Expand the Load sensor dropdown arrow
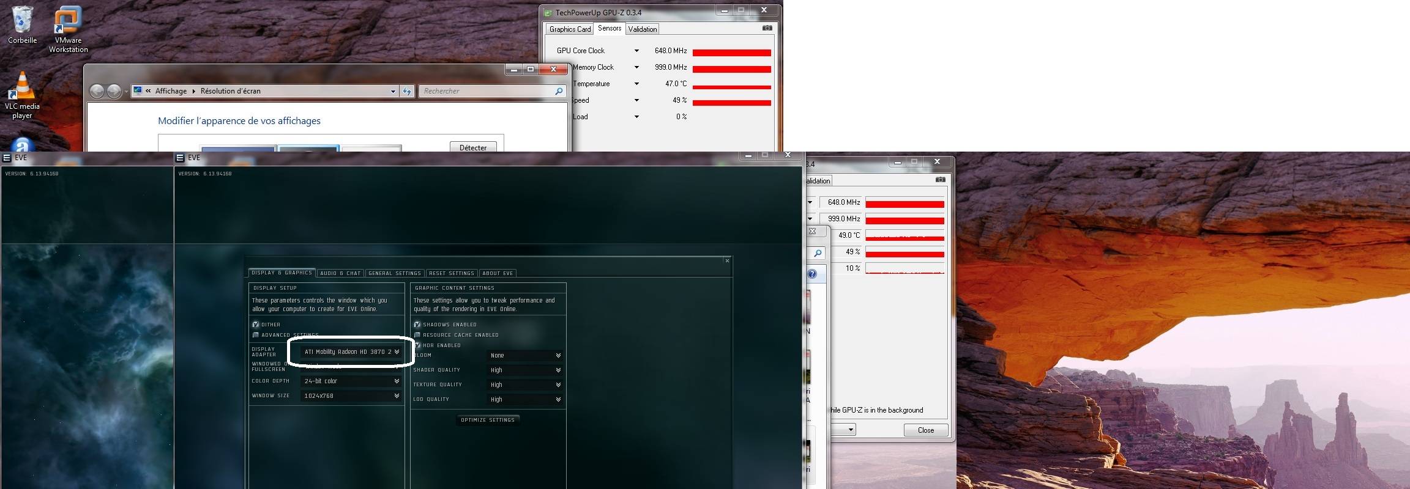 point(636,117)
